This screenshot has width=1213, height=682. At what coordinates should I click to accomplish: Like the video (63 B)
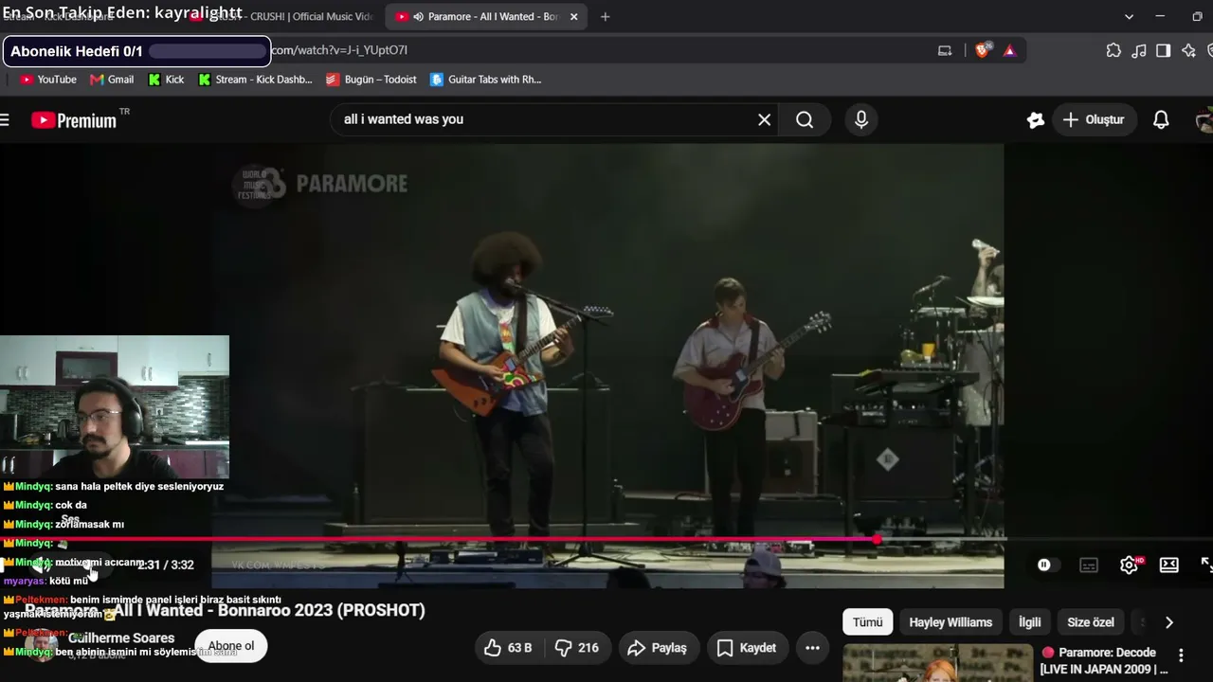point(508,648)
